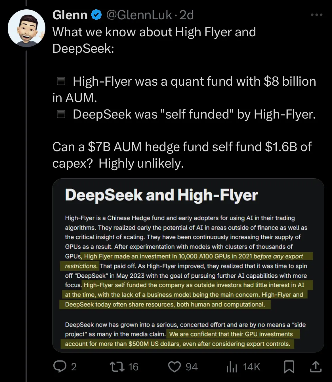Screen dimensions: 332x382
Task: Open the reply composer via the speech bubble icon
Action: point(61,367)
